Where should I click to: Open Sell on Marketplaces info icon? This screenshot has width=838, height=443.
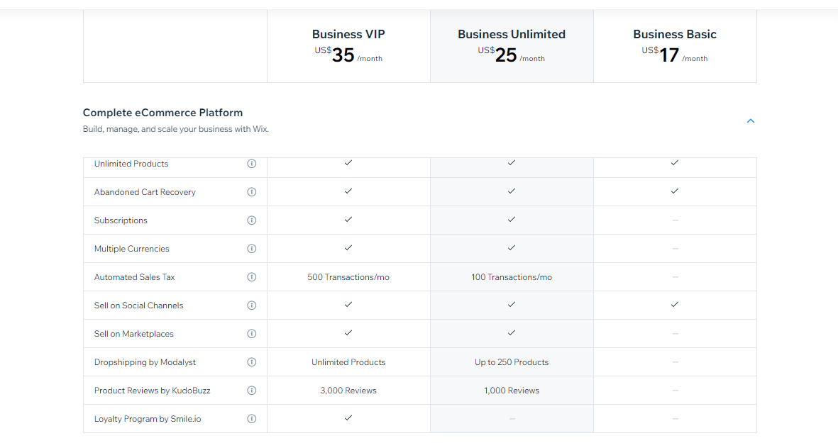click(x=251, y=334)
